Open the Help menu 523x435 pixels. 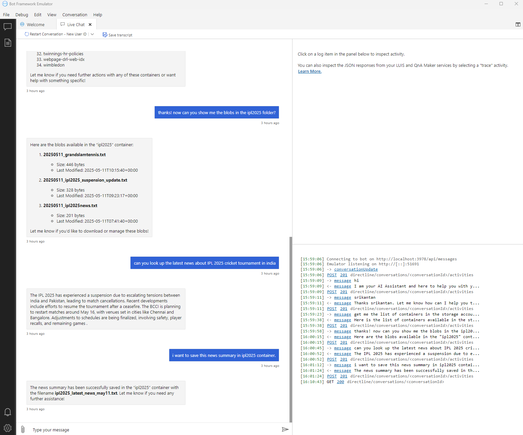pos(98,15)
